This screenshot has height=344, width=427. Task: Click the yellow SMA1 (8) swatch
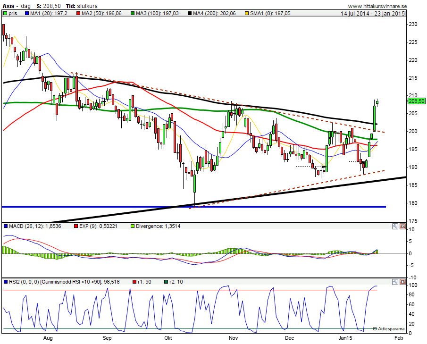pos(247,13)
